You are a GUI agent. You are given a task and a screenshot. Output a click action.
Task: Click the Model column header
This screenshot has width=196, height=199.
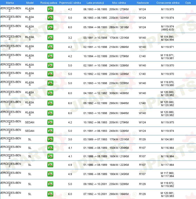[30, 3]
